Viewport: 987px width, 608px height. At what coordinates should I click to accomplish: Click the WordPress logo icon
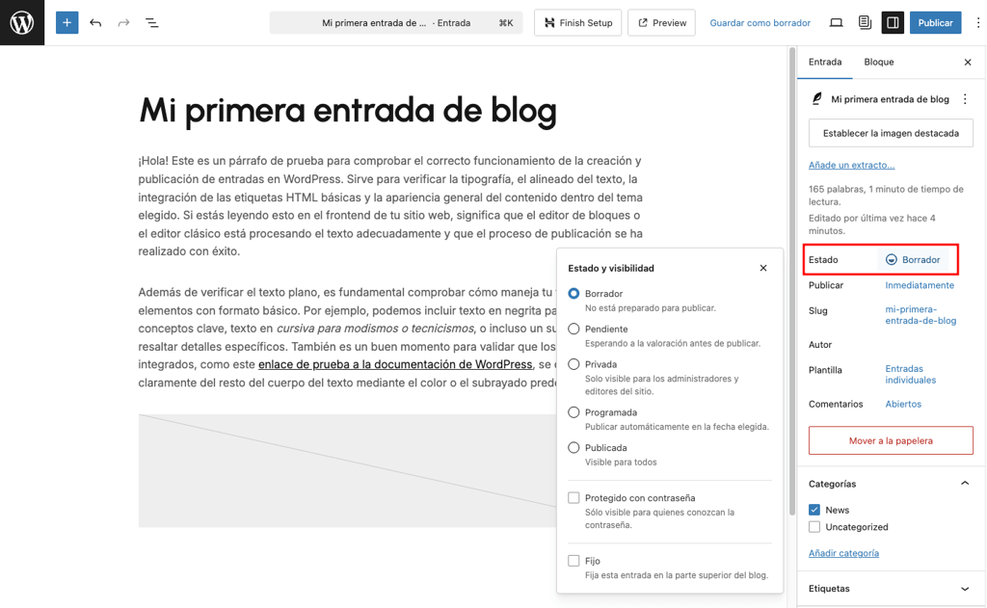(22, 23)
